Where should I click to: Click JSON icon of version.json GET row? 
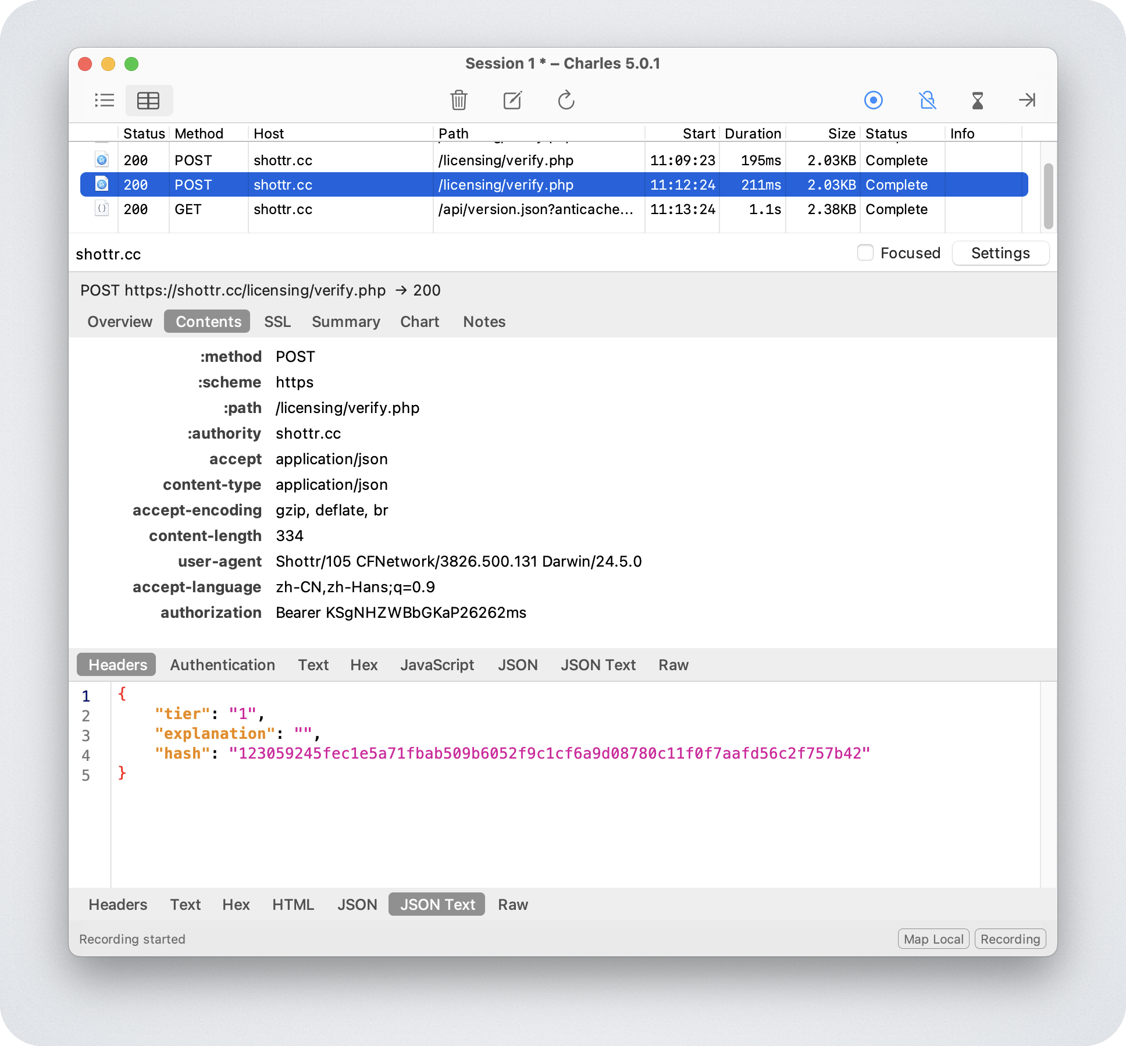coord(102,208)
